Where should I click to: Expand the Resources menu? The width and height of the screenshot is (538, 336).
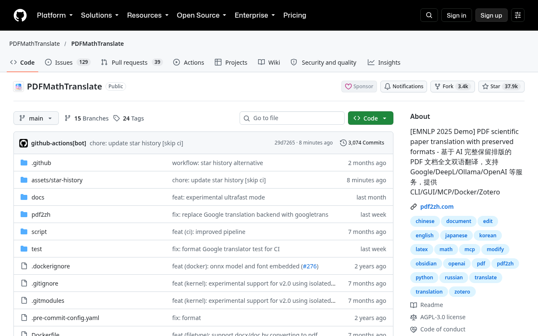pos(148,15)
